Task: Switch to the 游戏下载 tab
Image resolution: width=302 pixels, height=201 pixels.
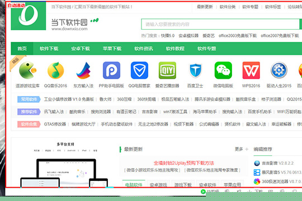Action: click(x=183, y=184)
